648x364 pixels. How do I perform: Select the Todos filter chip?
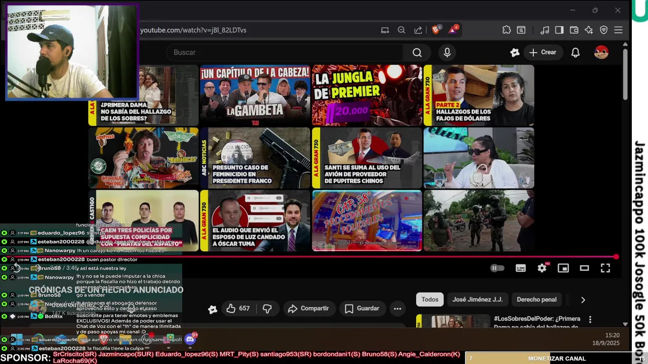click(430, 299)
